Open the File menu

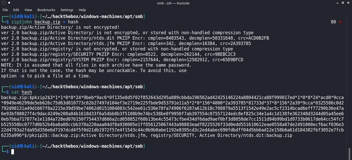(x=5, y=10)
